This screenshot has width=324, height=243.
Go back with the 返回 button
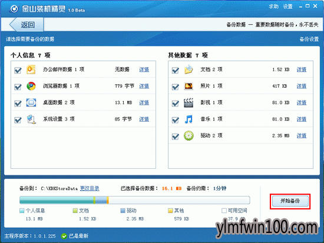coord(27,25)
